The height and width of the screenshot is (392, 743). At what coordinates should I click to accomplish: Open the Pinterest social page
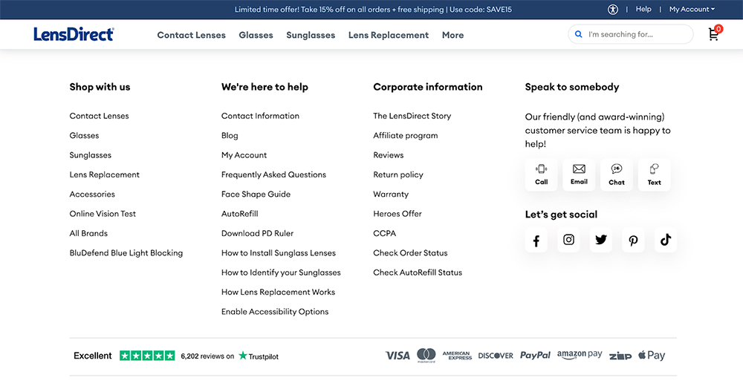tap(633, 240)
